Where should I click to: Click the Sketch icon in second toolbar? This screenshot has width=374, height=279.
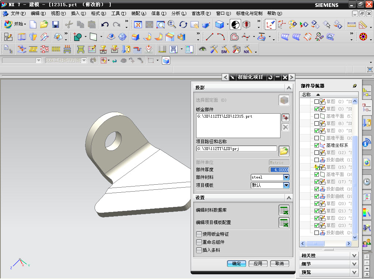point(8,37)
